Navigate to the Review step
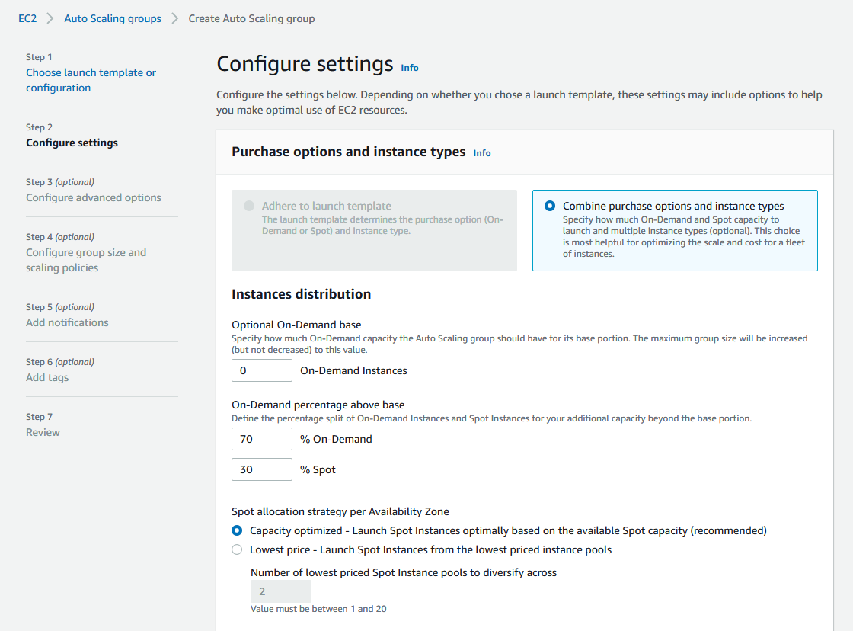This screenshot has width=853, height=631. (x=43, y=432)
